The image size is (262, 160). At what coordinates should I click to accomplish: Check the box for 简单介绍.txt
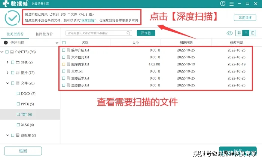(x=64, y=50)
